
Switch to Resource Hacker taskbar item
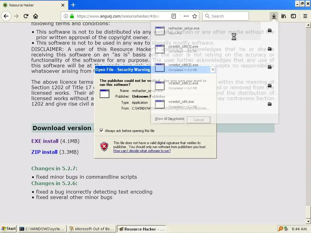(142, 229)
